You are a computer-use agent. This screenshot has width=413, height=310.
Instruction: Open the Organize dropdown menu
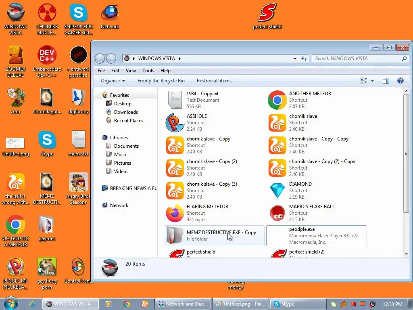coord(113,81)
